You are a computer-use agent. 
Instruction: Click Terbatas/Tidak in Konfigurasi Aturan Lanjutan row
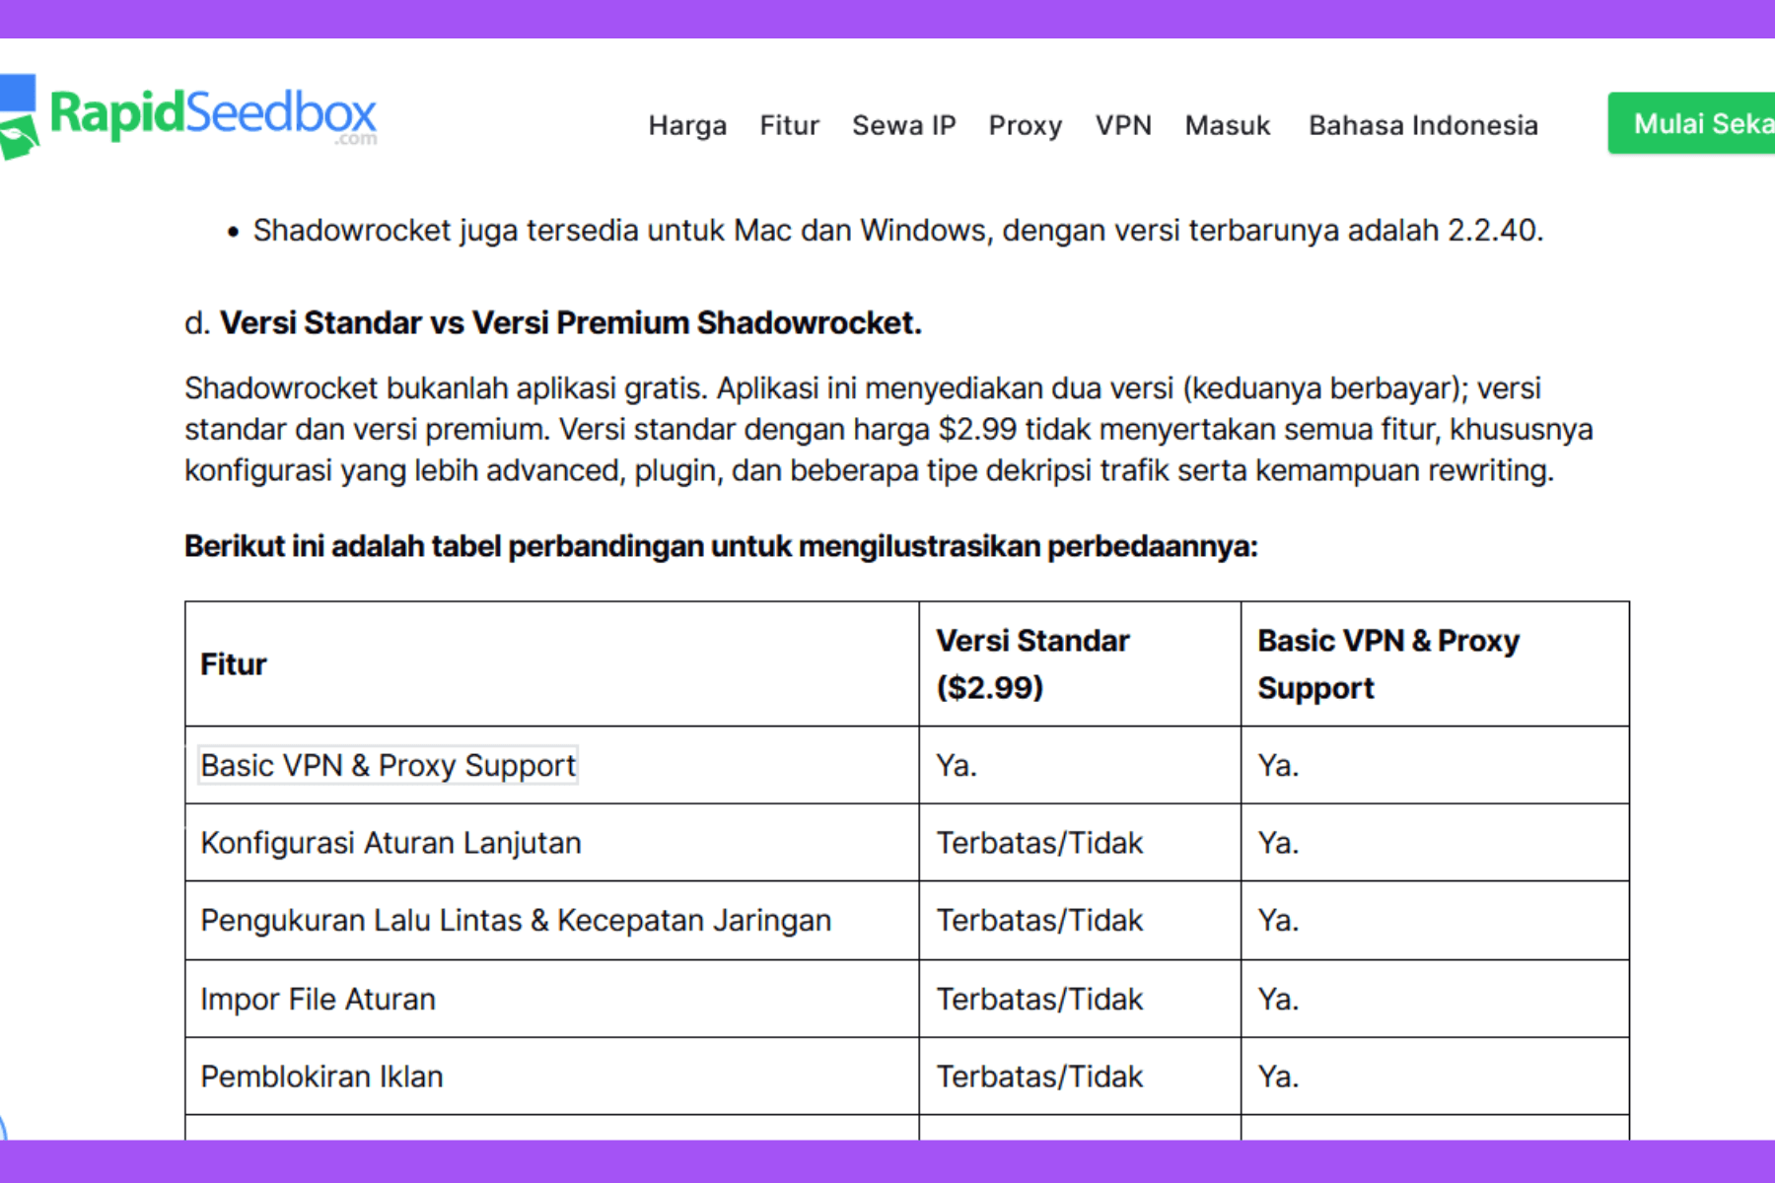1039,843
